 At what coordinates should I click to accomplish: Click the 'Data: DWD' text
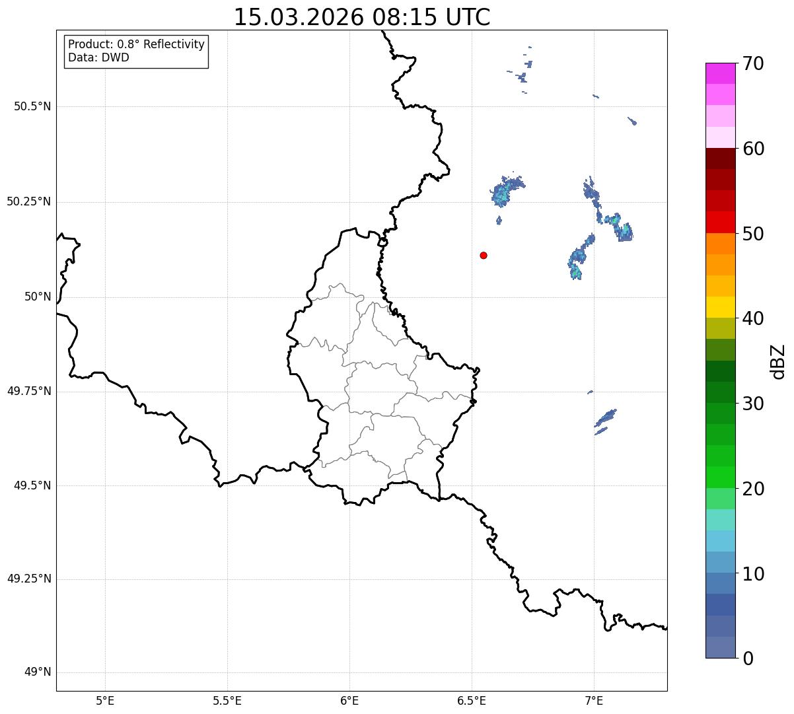coord(98,57)
